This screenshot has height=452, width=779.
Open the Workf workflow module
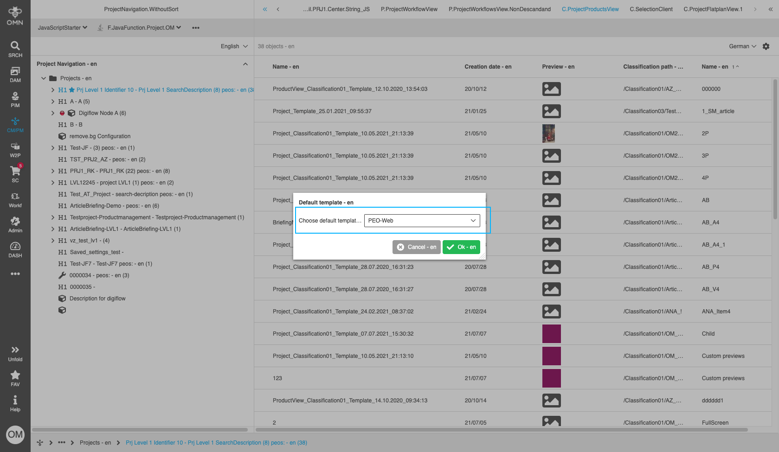pos(15,199)
